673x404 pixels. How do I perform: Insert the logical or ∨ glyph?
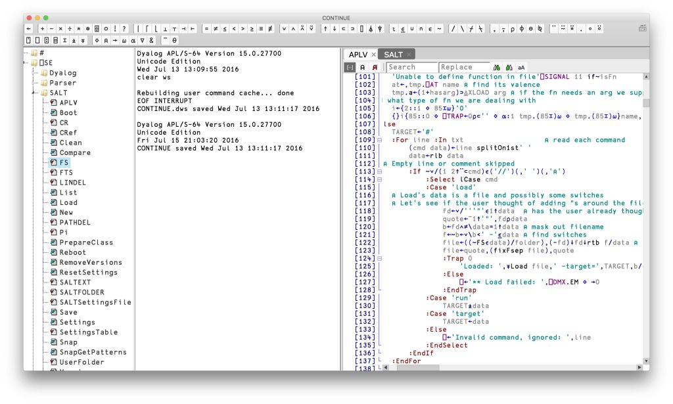point(284,29)
